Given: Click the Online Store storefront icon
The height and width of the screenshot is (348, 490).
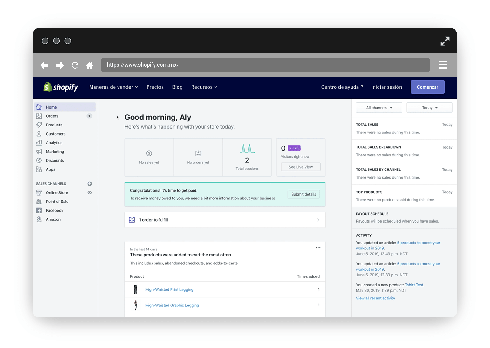Looking at the screenshot, I should coord(39,192).
